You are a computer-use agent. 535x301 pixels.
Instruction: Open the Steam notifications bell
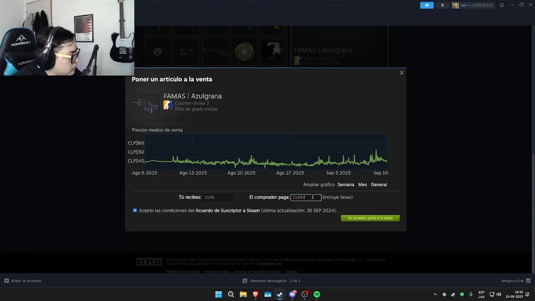(x=442, y=5)
